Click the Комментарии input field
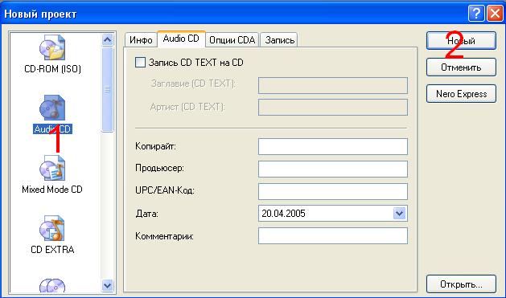 click(x=333, y=236)
